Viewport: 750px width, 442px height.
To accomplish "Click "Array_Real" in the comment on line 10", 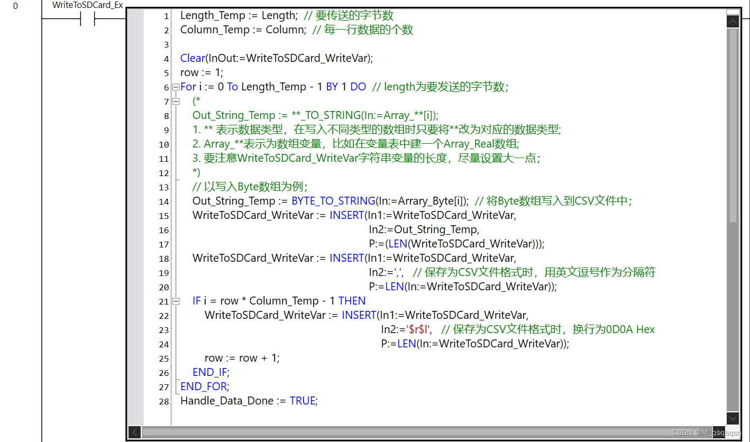I will coord(468,144).
